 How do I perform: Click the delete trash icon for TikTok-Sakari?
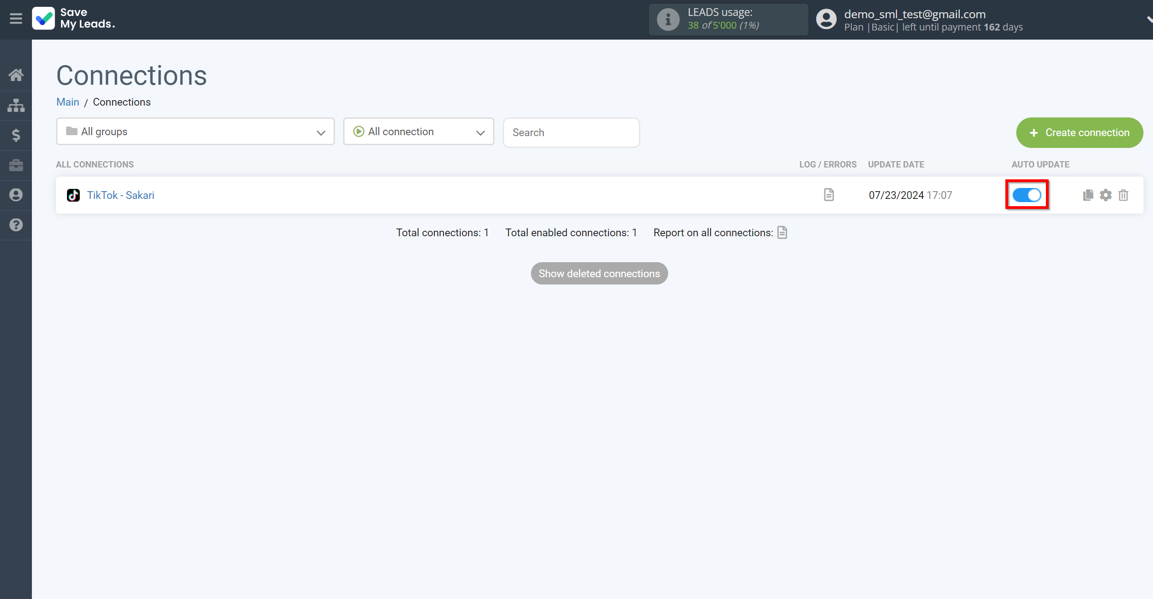pyautogui.click(x=1123, y=195)
